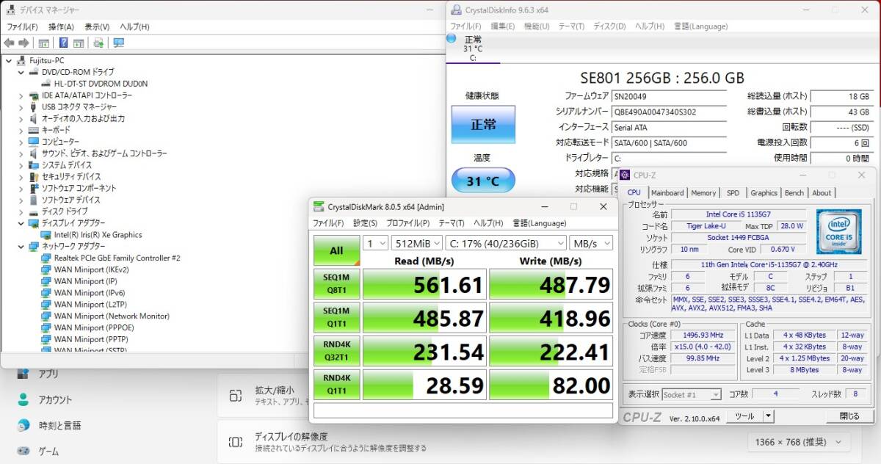Open the 512MiB test size dropdown
The height and width of the screenshot is (464, 881).
(416, 243)
